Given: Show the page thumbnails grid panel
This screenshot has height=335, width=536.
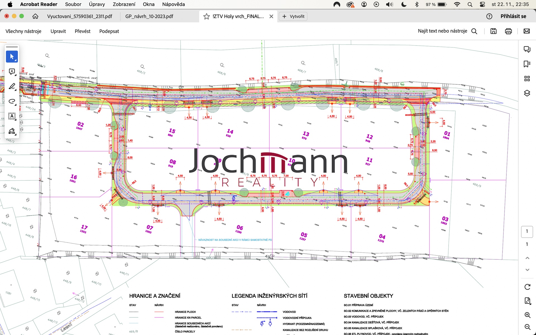Looking at the screenshot, I should [527, 78].
